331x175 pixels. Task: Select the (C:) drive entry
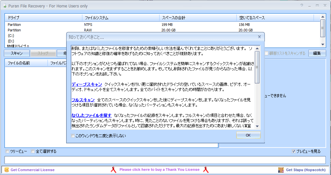(11, 36)
